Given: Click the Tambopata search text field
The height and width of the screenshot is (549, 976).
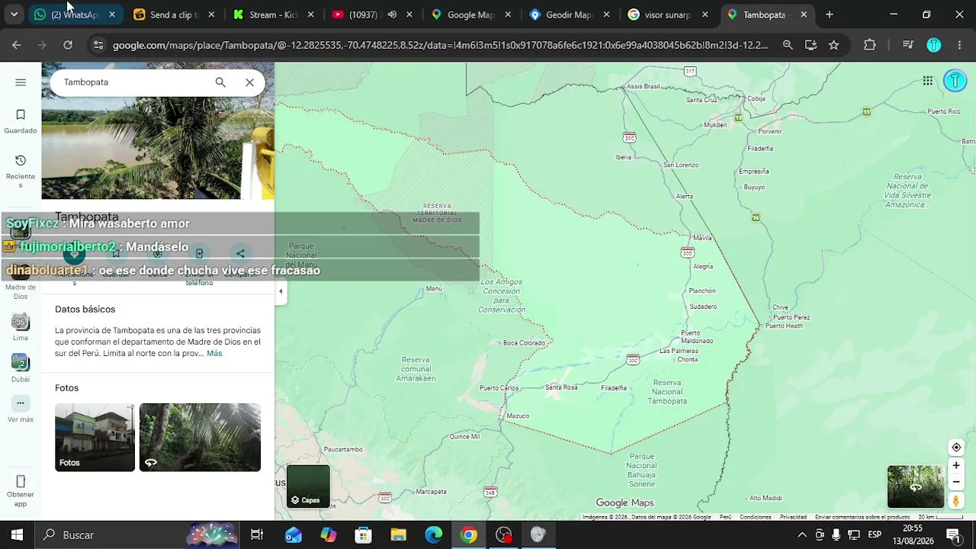Looking at the screenshot, I should point(133,82).
